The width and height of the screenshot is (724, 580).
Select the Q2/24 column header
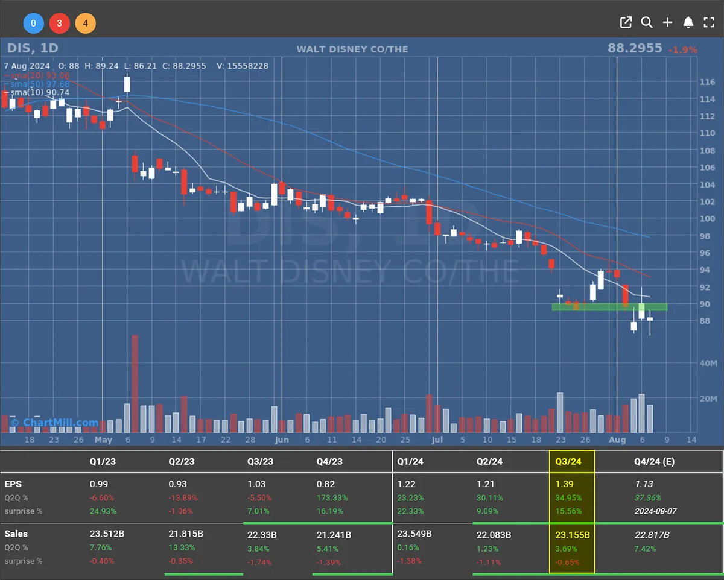tap(489, 462)
